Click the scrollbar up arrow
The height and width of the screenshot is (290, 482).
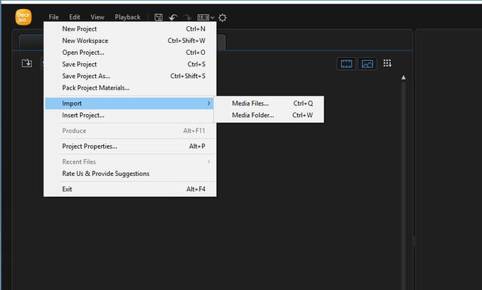pos(404,77)
